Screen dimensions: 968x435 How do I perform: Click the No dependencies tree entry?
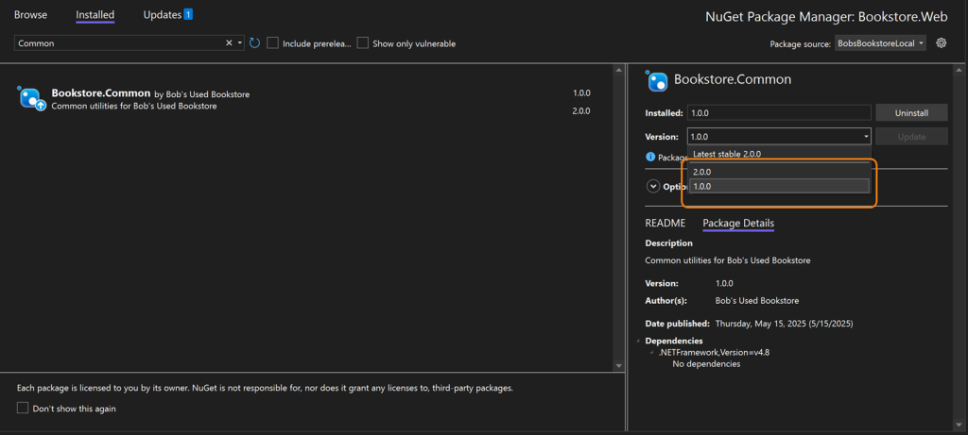point(706,364)
